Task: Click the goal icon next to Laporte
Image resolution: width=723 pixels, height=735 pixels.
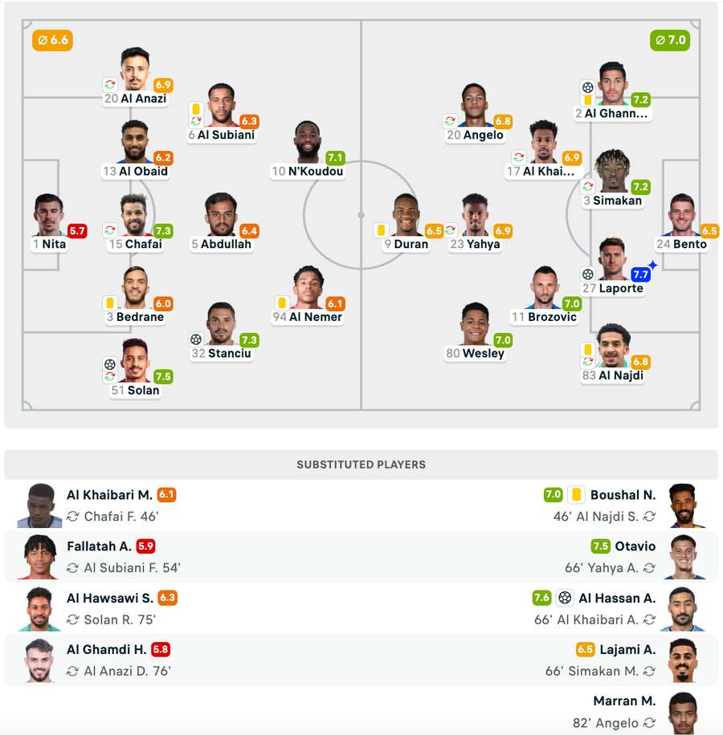Action: (587, 274)
